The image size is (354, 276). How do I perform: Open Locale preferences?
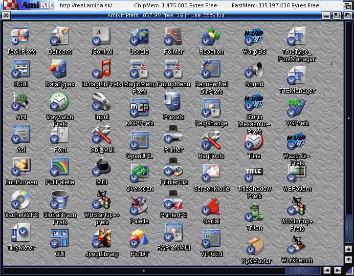139,36
